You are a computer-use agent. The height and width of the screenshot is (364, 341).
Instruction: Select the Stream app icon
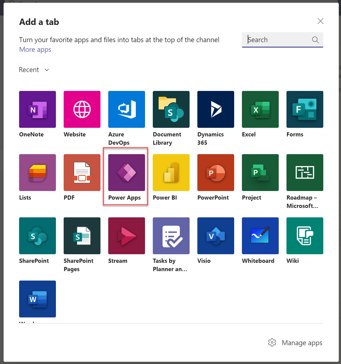pos(126,236)
